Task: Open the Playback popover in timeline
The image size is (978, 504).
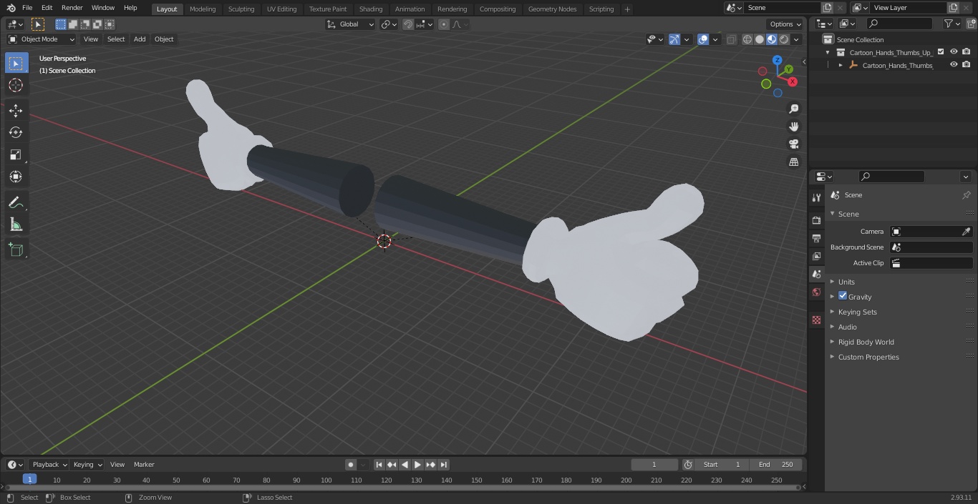Action: coord(49,465)
